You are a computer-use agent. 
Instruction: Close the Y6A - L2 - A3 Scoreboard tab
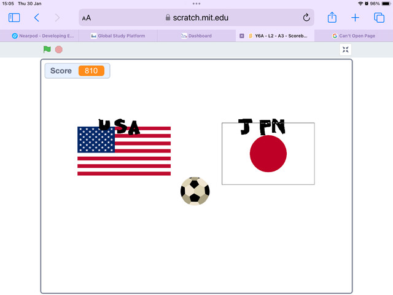(241, 36)
